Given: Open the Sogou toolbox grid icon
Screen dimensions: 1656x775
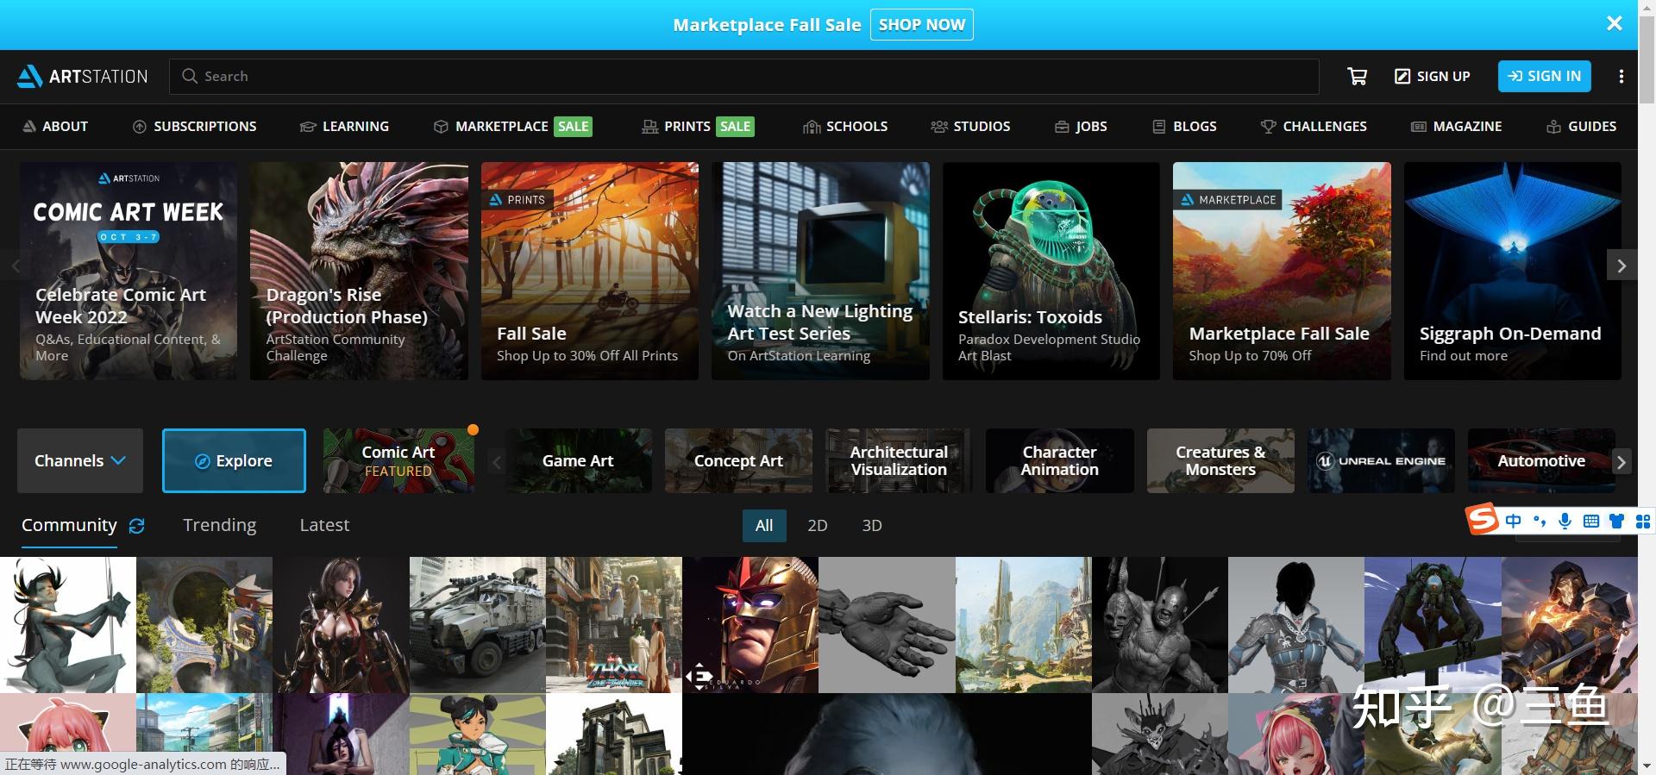Looking at the screenshot, I should [1642, 521].
